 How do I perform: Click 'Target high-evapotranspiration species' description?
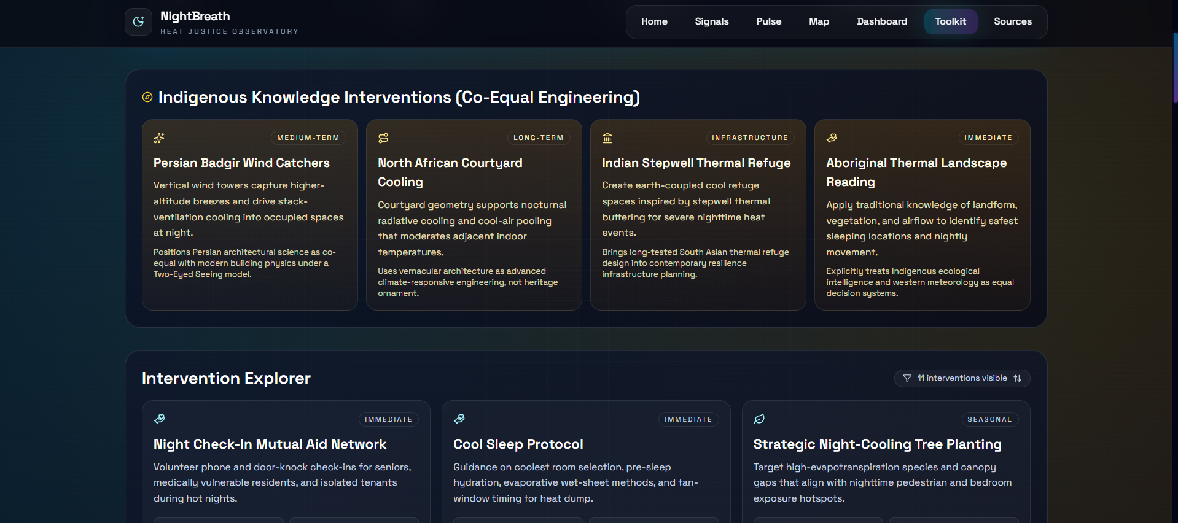click(x=883, y=482)
